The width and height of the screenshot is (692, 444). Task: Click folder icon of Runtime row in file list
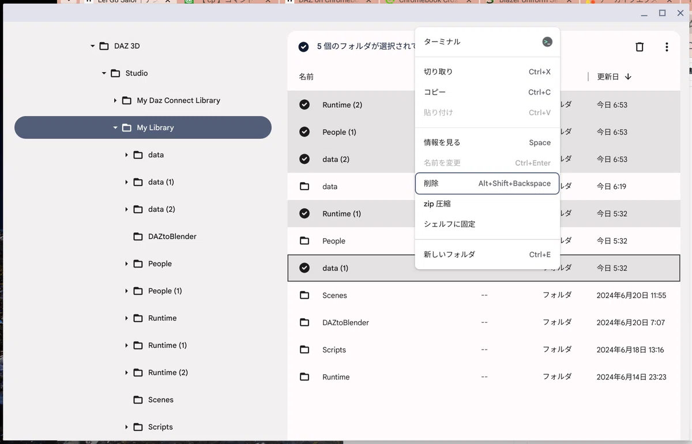[304, 377]
